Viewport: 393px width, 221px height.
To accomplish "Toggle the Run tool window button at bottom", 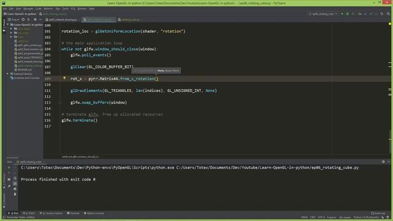I will pos(14,213).
